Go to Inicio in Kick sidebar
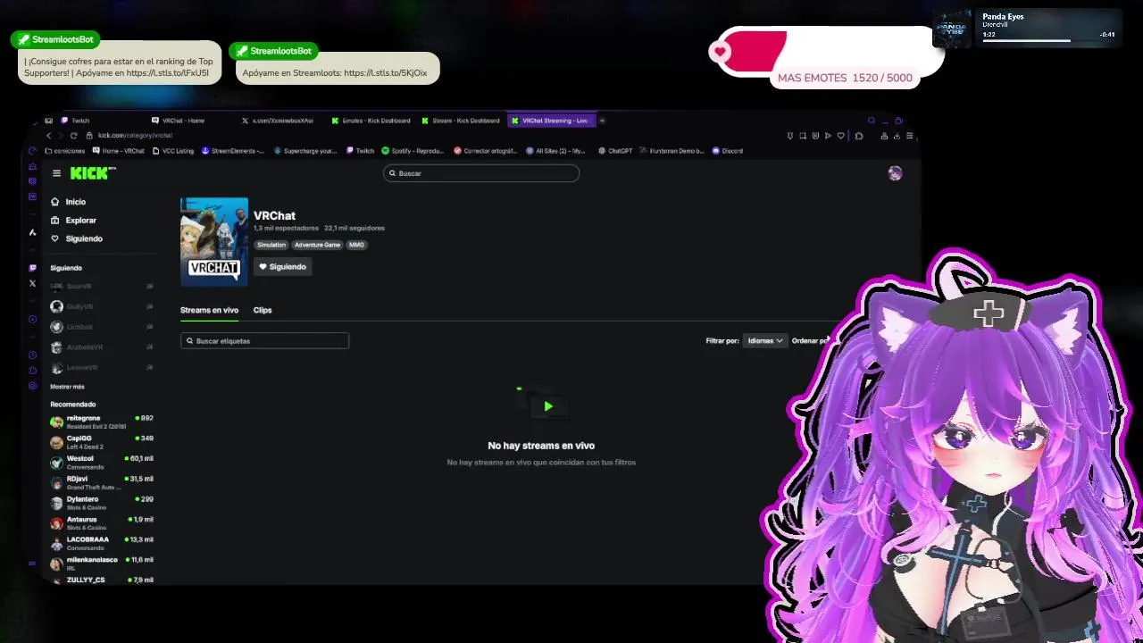Screen dimensions: 1143x643 (69, 202)
